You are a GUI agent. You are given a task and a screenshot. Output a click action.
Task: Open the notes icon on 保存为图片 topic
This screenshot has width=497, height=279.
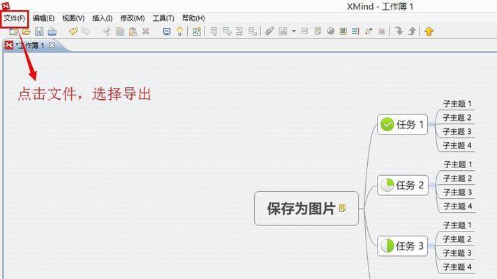342,208
